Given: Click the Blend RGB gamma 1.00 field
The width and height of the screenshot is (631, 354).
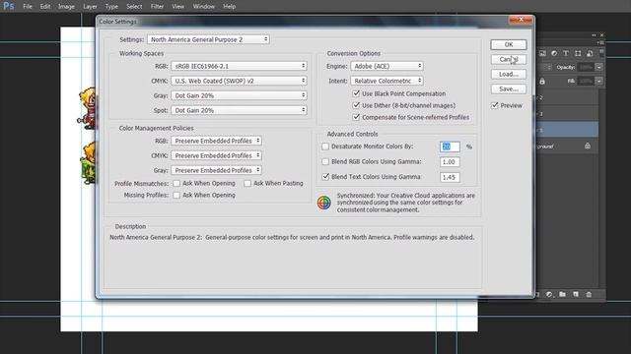Looking at the screenshot, I should (x=450, y=161).
